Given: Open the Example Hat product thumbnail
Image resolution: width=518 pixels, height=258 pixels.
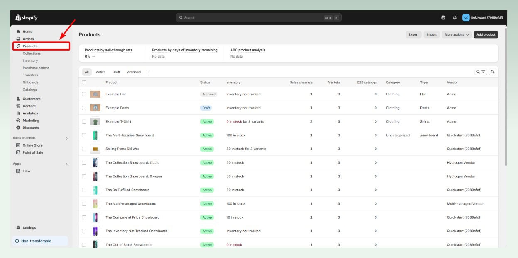Looking at the screenshot, I should tap(95, 94).
